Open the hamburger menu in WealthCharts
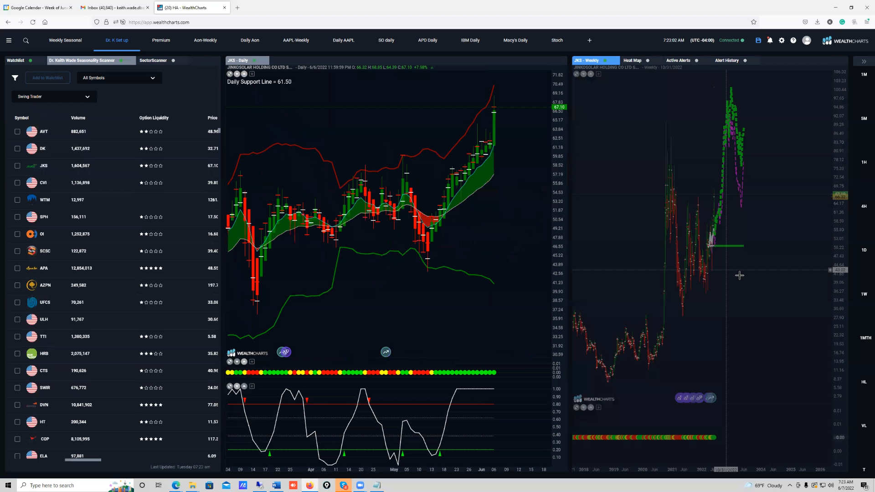This screenshot has width=875, height=492. [9, 41]
